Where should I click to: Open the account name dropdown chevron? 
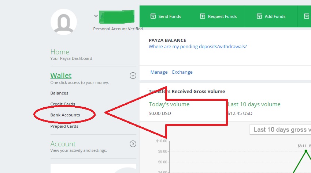(x=96, y=16)
